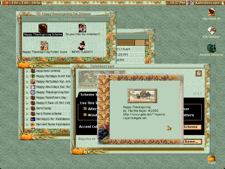Click the orange Scheme button
The image size is (225, 169).
point(192,127)
